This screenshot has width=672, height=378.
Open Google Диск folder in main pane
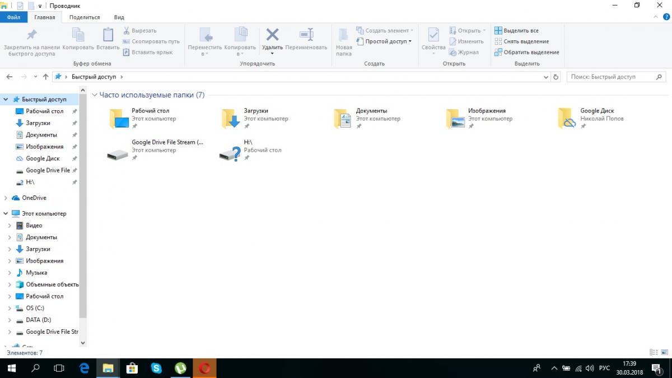(x=567, y=119)
